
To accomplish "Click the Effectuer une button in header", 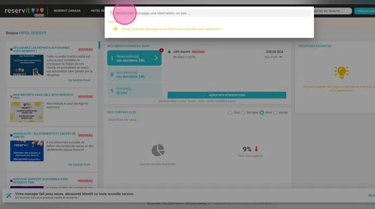I will click(365, 11).
